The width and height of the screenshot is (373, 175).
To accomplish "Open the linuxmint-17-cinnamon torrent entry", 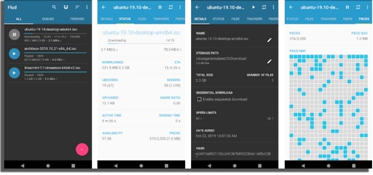I will click(x=48, y=73).
